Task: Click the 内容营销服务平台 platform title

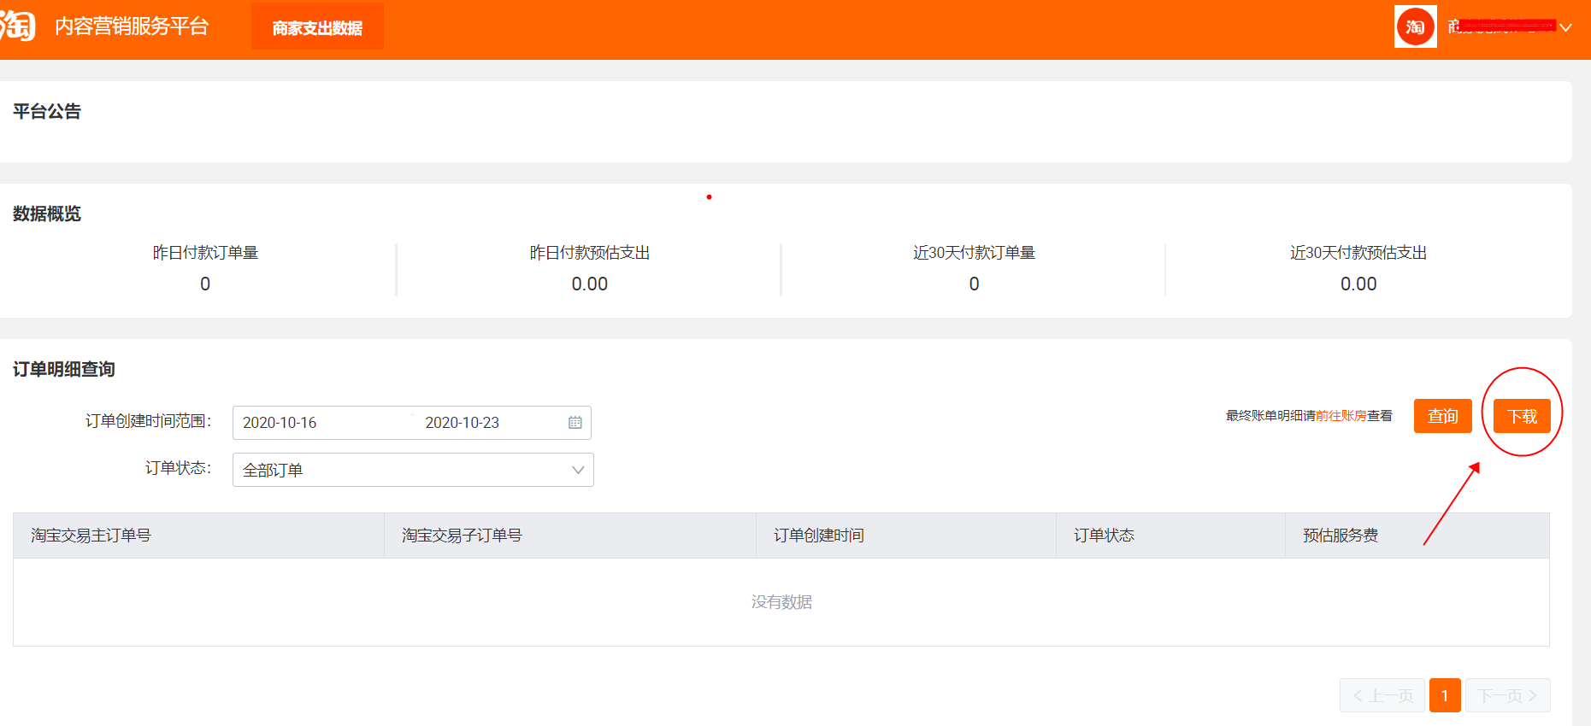Action: point(132,26)
